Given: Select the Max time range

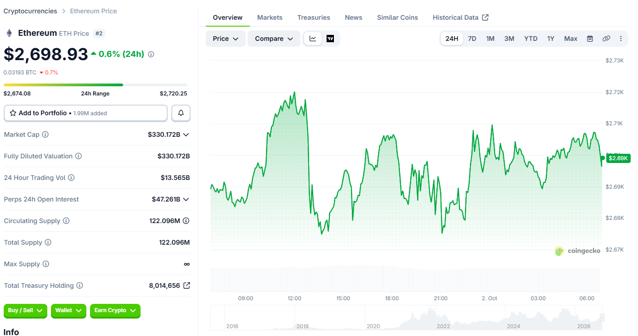Looking at the screenshot, I should pos(571,39).
